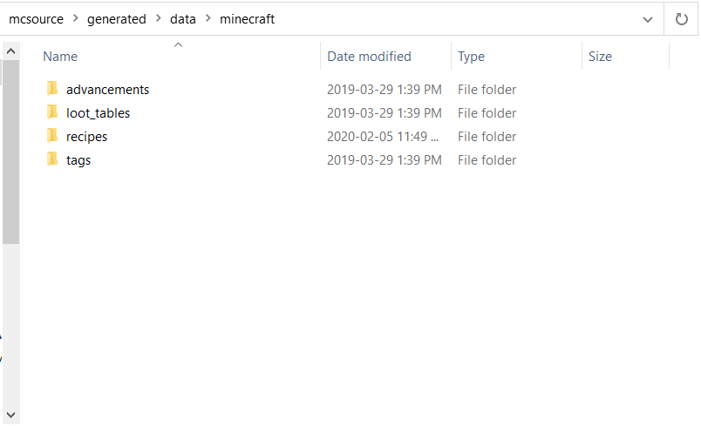The image size is (701, 426).
Task: Refresh the current folder view
Action: pos(682,18)
